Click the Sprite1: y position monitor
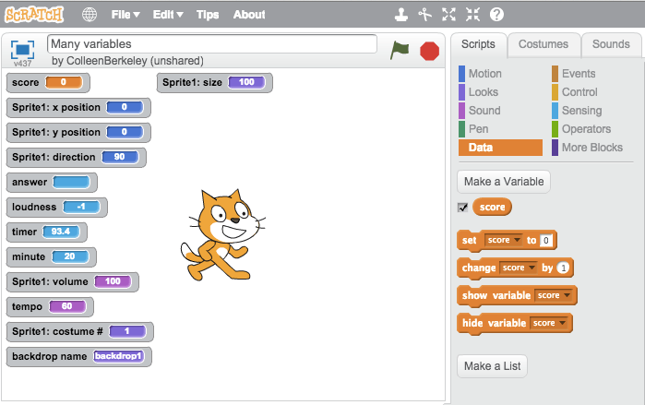The height and width of the screenshot is (405, 645). point(78,133)
